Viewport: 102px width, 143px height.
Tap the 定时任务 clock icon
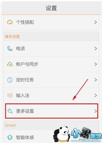pyautogui.click(x=10, y=80)
